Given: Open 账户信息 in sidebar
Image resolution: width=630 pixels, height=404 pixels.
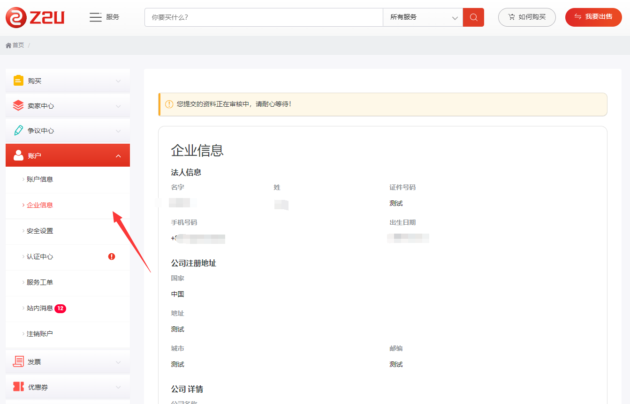Looking at the screenshot, I should point(40,179).
